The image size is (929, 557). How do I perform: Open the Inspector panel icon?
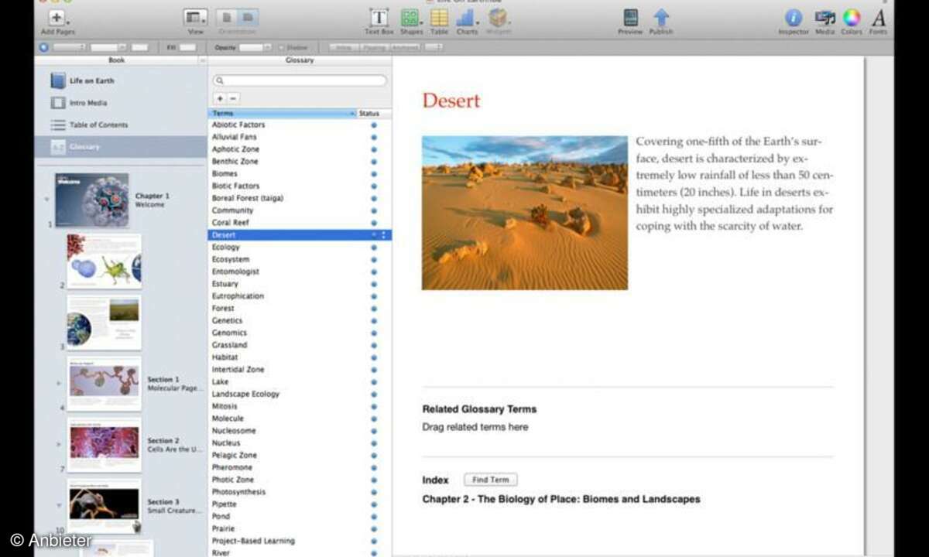[794, 17]
